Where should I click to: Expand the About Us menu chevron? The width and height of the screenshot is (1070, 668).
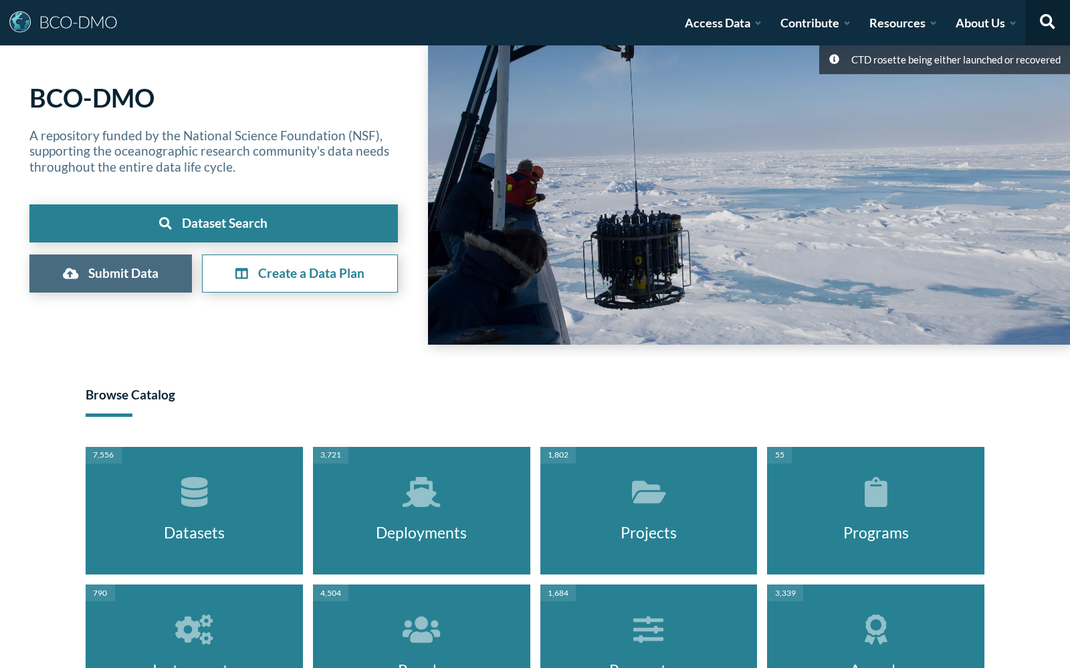click(1012, 23)
